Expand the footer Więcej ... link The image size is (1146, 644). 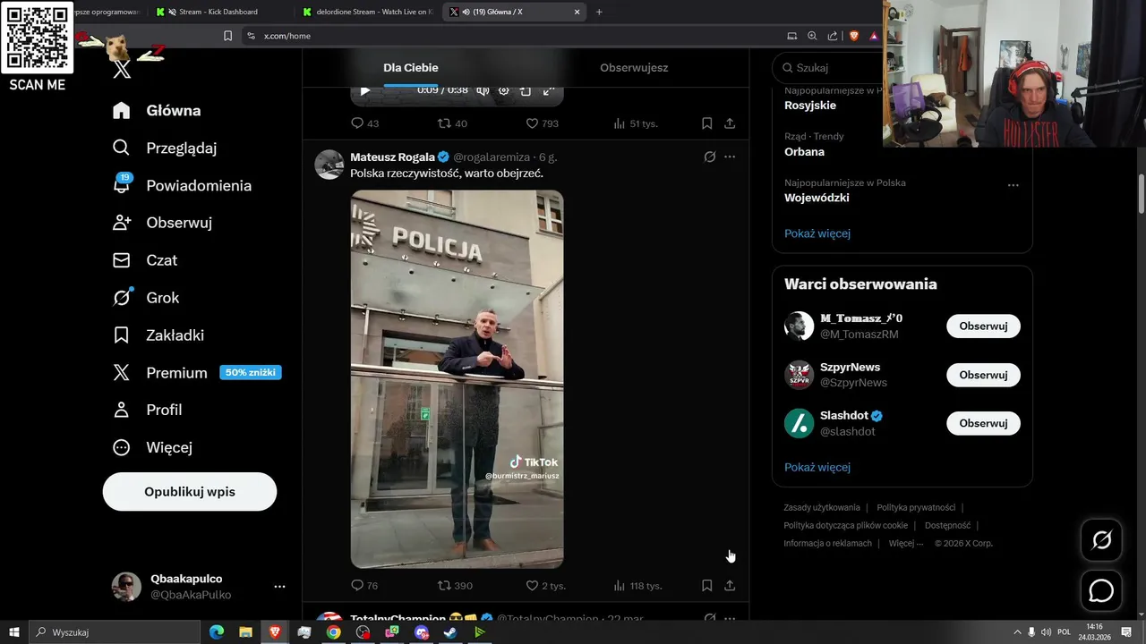click(x=906, y=543)
